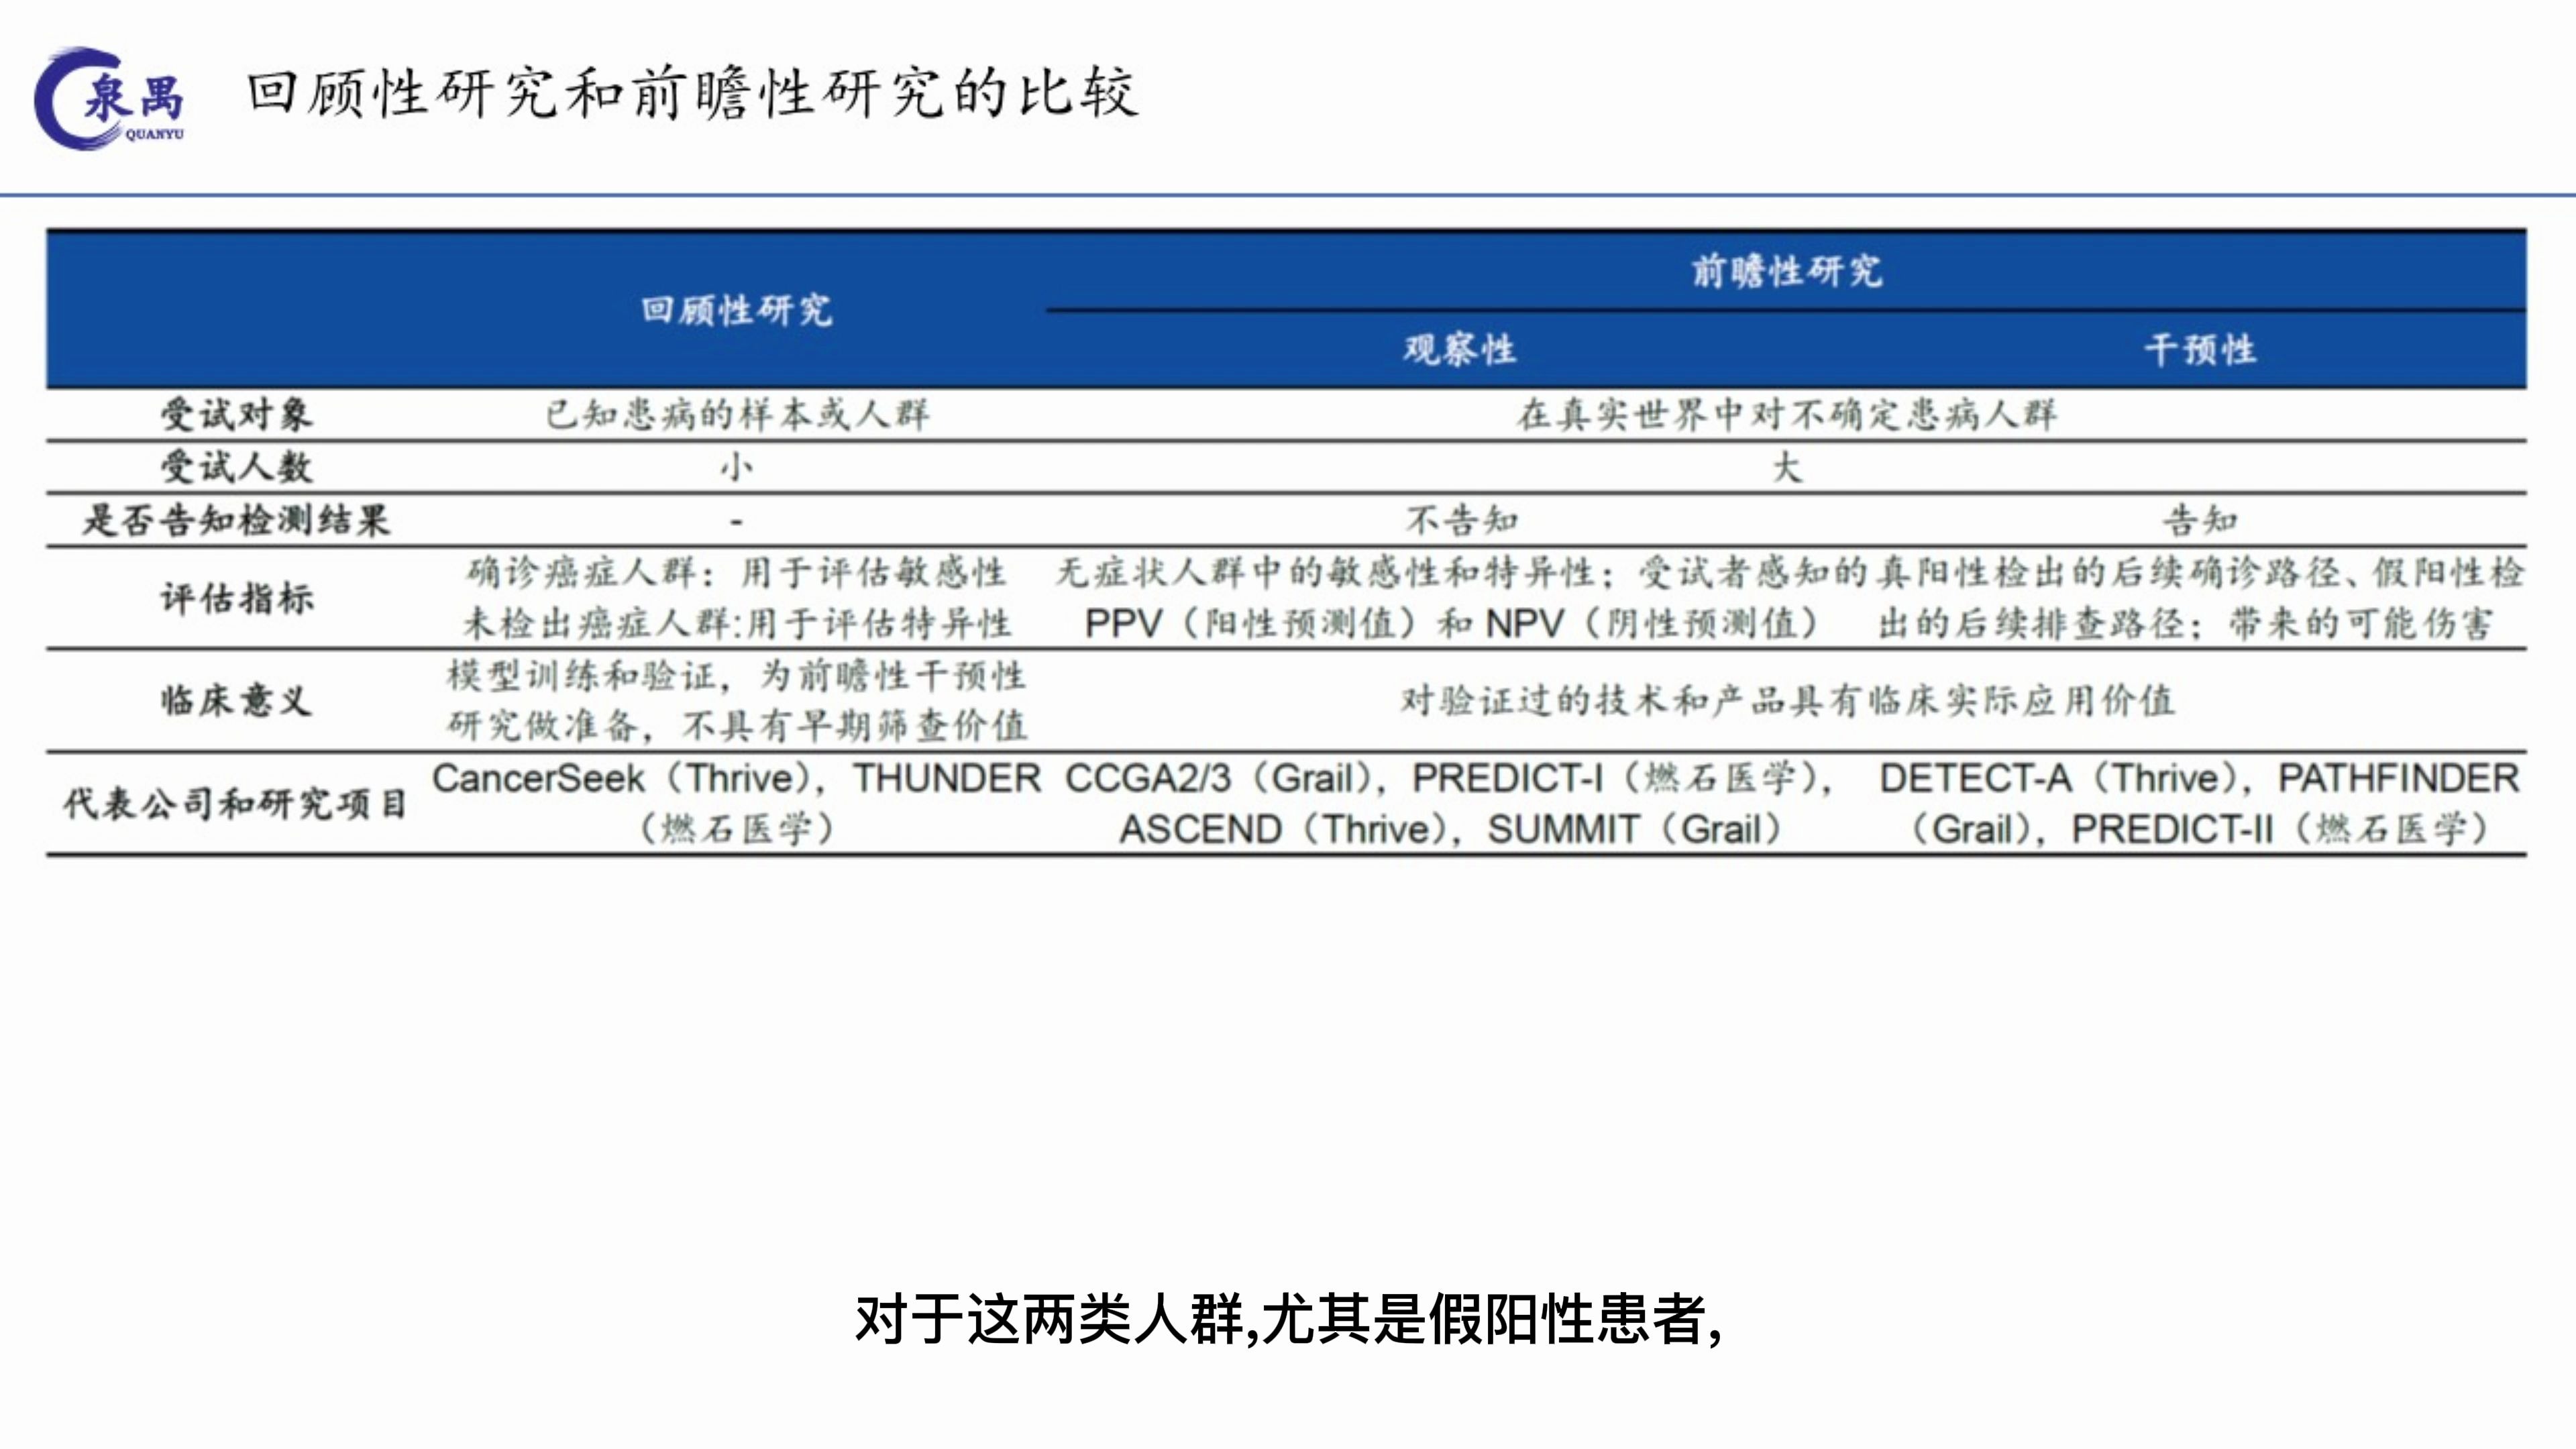Select the 回顾性研究 column header
Image resolution: width=2576 pixels, height=1449 pixels.
tap(736, 310)
